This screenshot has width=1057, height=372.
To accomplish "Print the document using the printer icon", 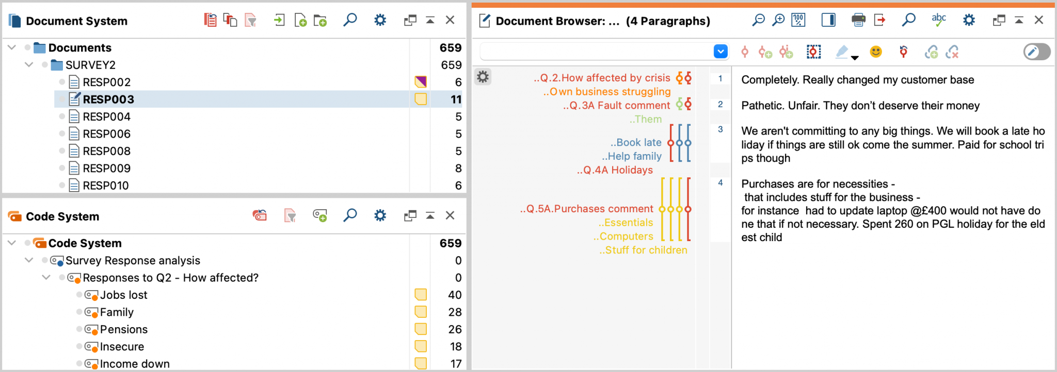I will [858, 21].
